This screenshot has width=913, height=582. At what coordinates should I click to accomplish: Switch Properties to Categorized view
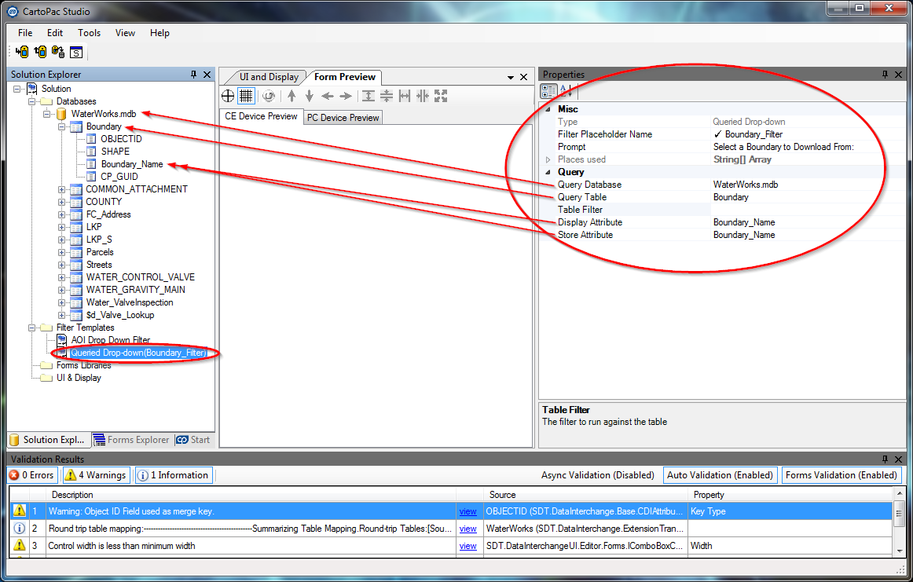point(548,91)
